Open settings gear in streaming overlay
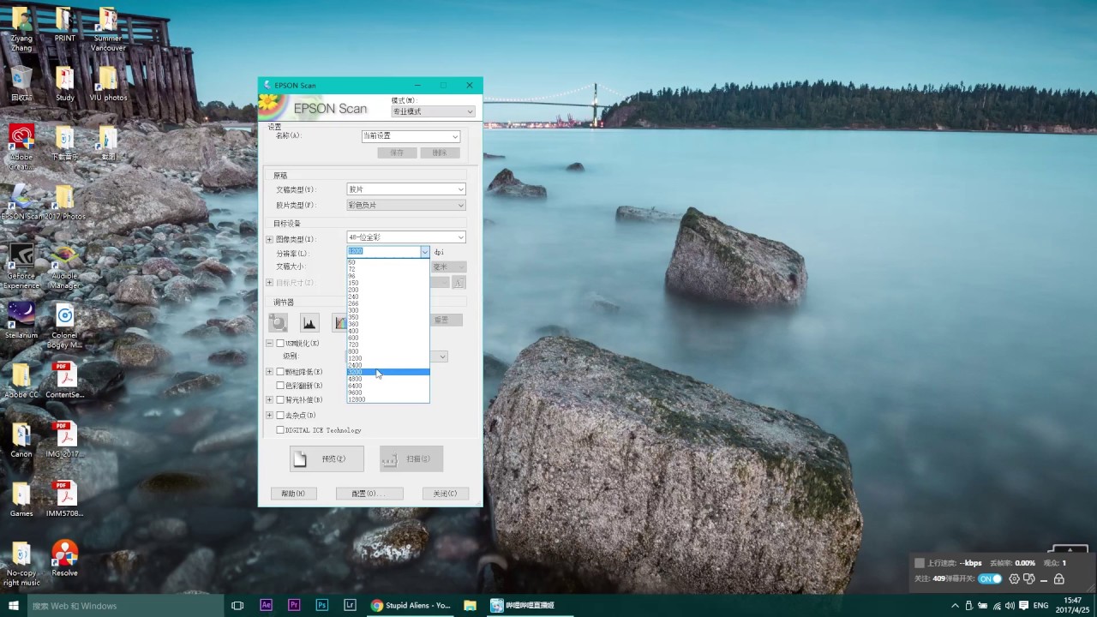Image resolution: width=1097 pixels, height=617 pixels. 1014,579
